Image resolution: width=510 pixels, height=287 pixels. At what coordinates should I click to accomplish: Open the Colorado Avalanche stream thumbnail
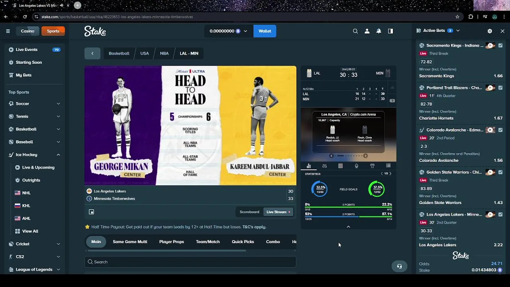point(490,130)
